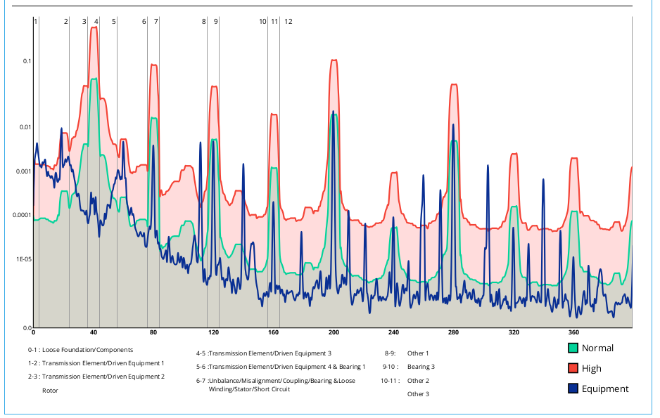Click marker label 7 above the plot
Image resolution: width=660 pixels, height=418 pixels.
point(156,22)
